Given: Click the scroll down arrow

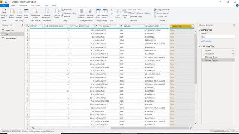Looking at the screenshot, I should point(196,123).
